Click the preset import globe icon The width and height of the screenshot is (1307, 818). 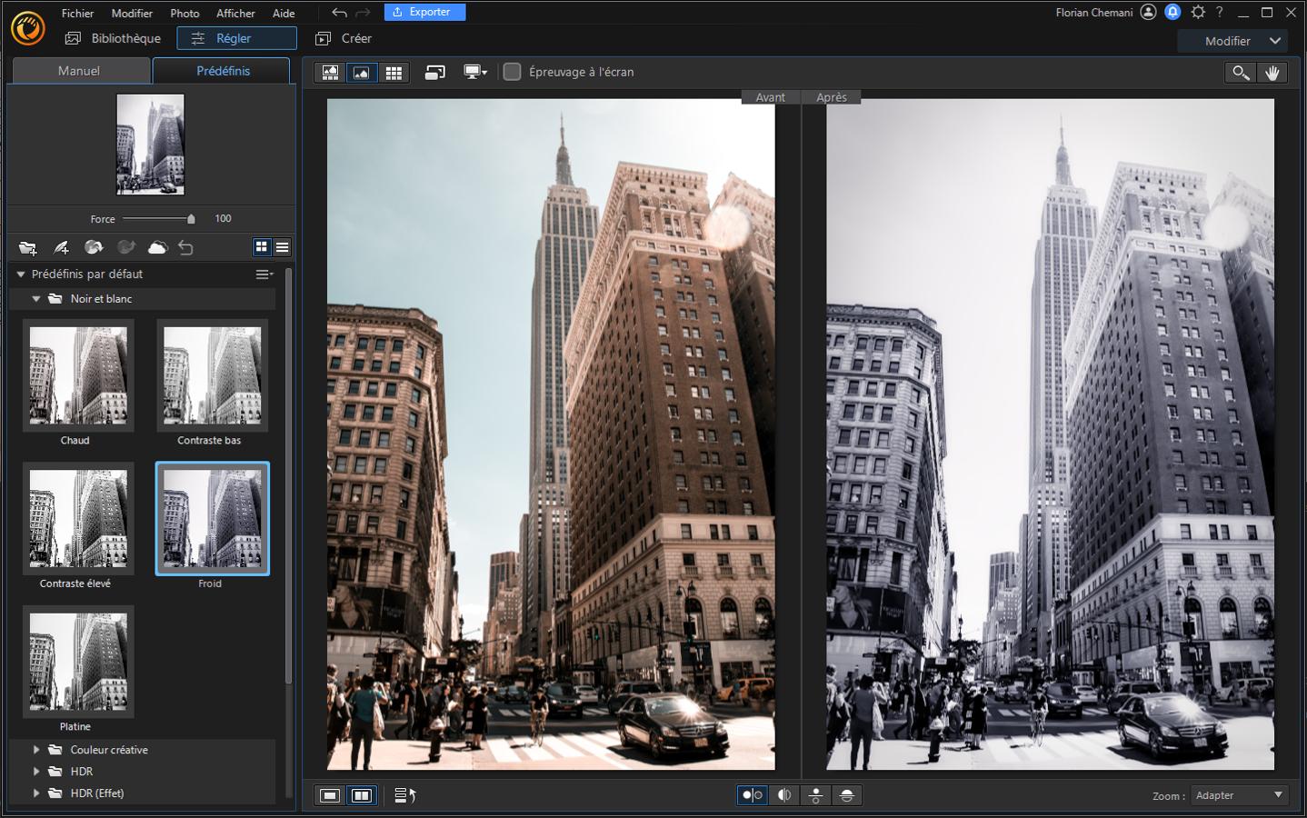point(94,247)
